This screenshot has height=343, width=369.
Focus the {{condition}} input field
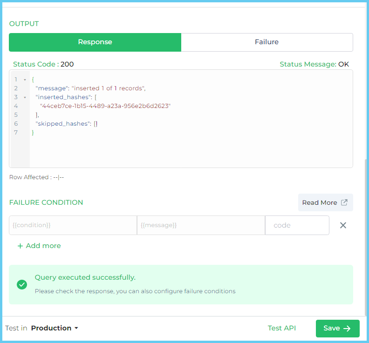(x=73, y=225)
